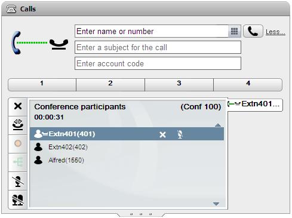
Task: Toggle mute with the crossed microphone icon
Action: (18, 181)
